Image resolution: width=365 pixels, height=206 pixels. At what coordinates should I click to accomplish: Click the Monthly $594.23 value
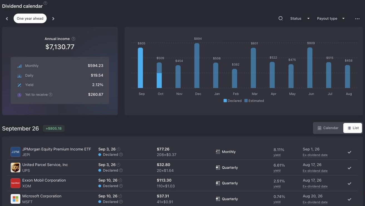[95, 66]
